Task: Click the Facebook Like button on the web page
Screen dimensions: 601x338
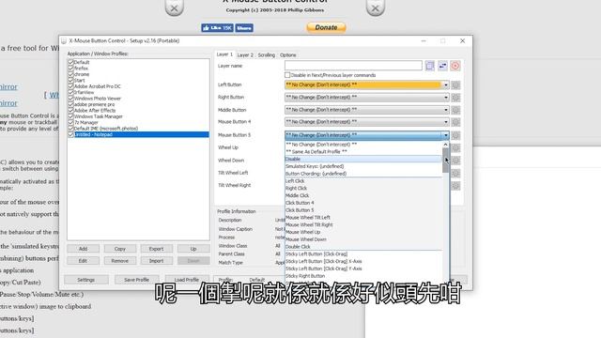Action: pos(217,28)
